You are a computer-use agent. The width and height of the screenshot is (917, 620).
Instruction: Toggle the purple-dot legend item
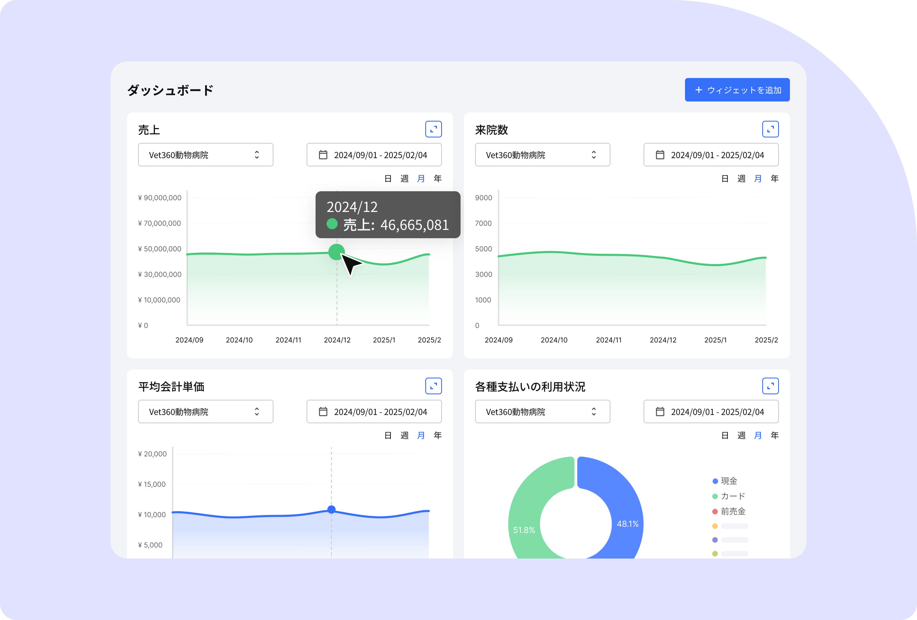[x=730, y=540]
